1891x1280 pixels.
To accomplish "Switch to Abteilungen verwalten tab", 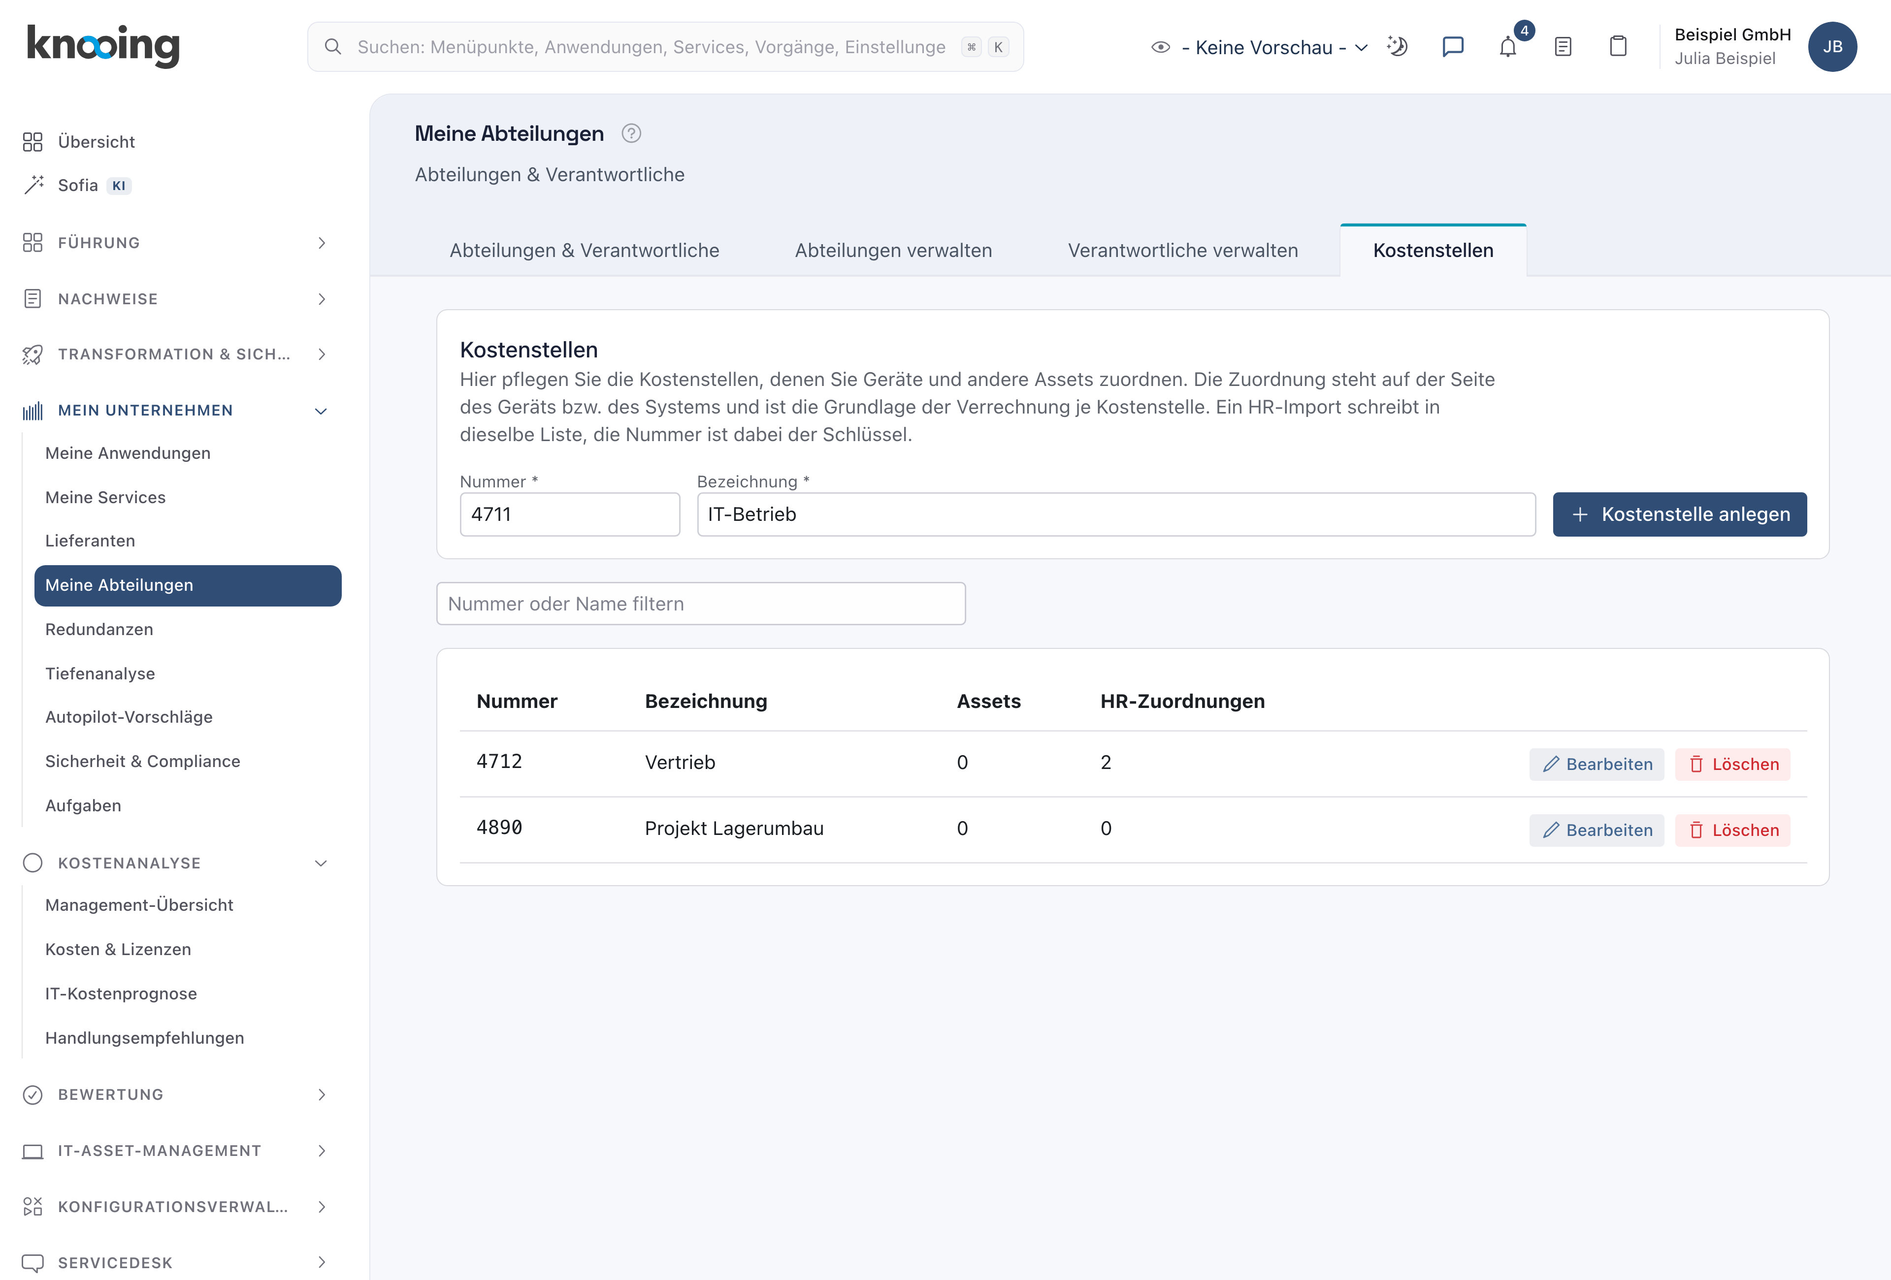I will 893,251.
